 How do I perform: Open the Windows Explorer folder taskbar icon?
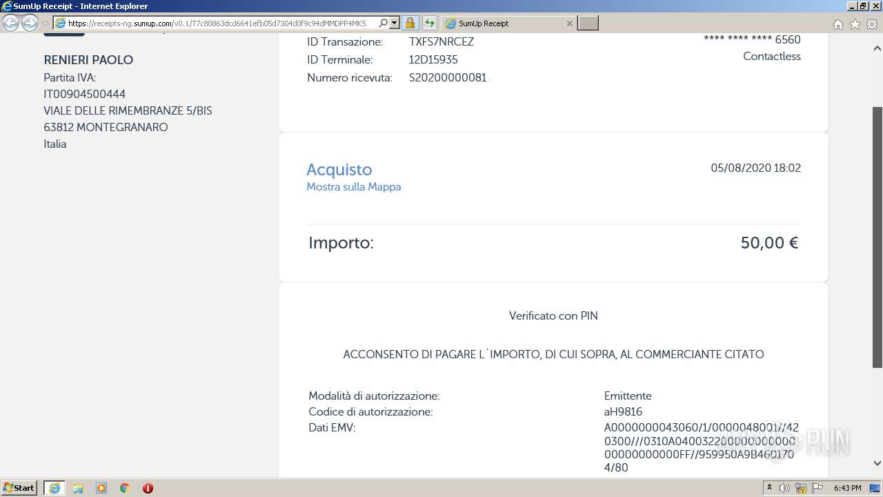pyautogui.click(x=78, y=488)
